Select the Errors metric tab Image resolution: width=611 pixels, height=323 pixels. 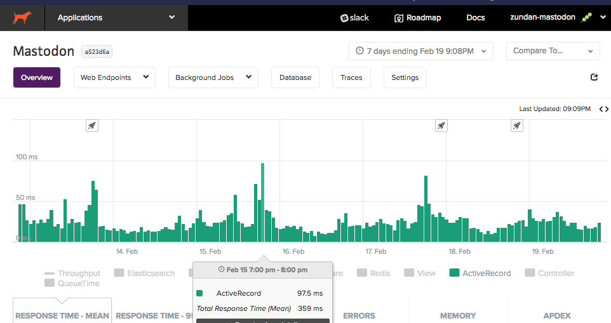click(x=359, y=315)
